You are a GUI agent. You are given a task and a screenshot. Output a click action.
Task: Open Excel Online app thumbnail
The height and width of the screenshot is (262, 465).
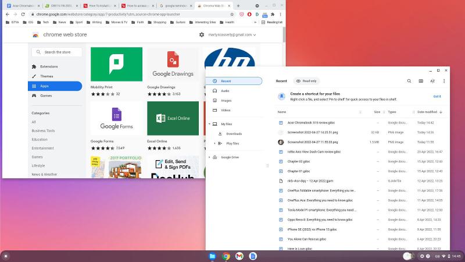click(x=173, y=118)
